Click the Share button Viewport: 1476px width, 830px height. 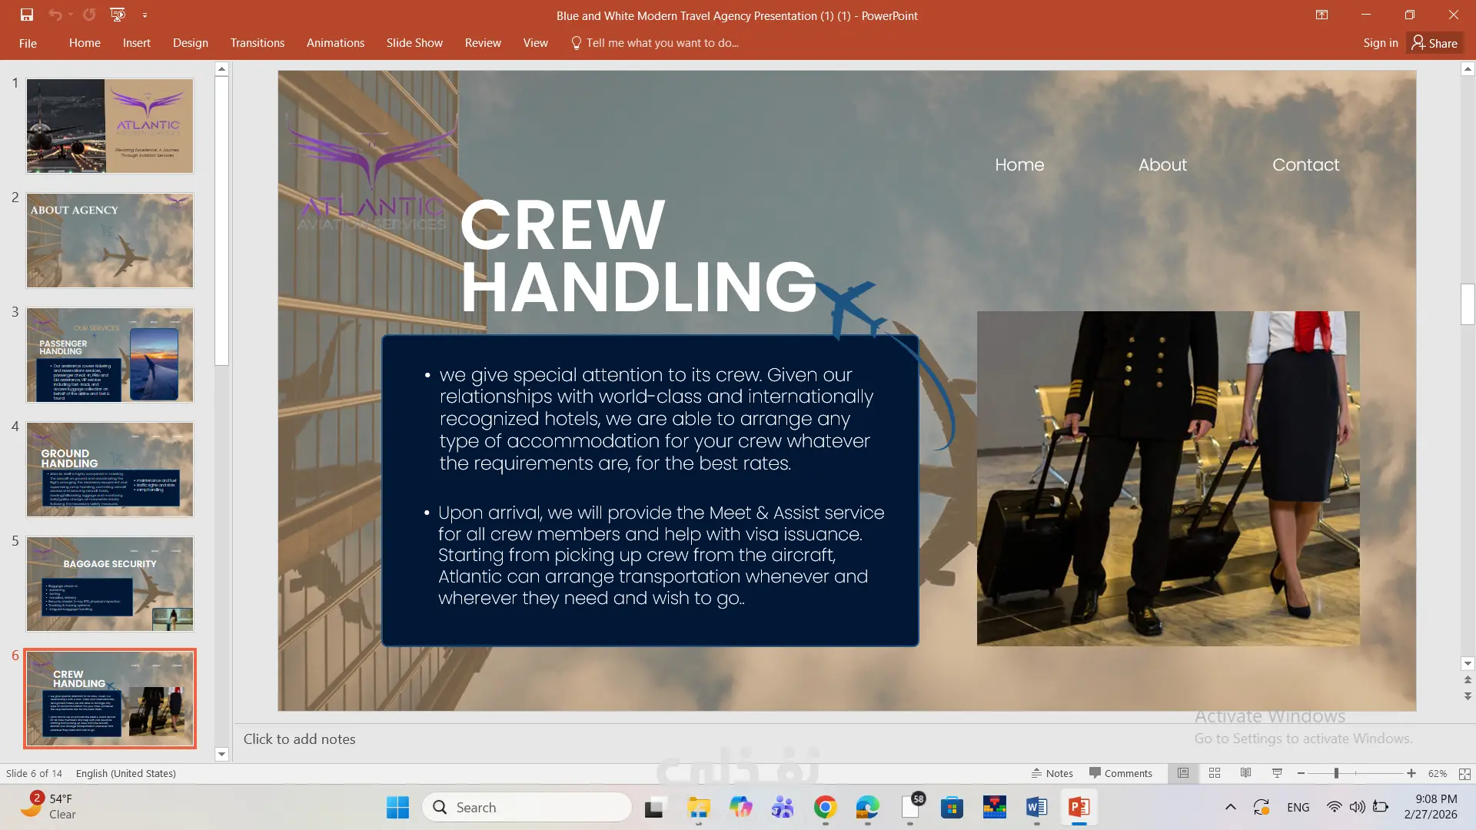click(x=1434, y=43)
